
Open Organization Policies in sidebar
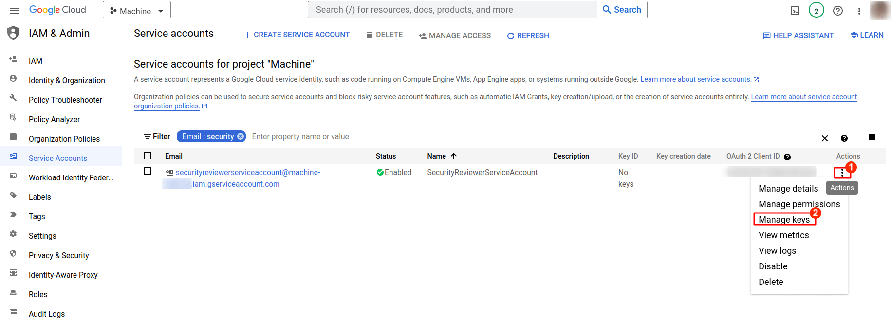pos(64,139)
